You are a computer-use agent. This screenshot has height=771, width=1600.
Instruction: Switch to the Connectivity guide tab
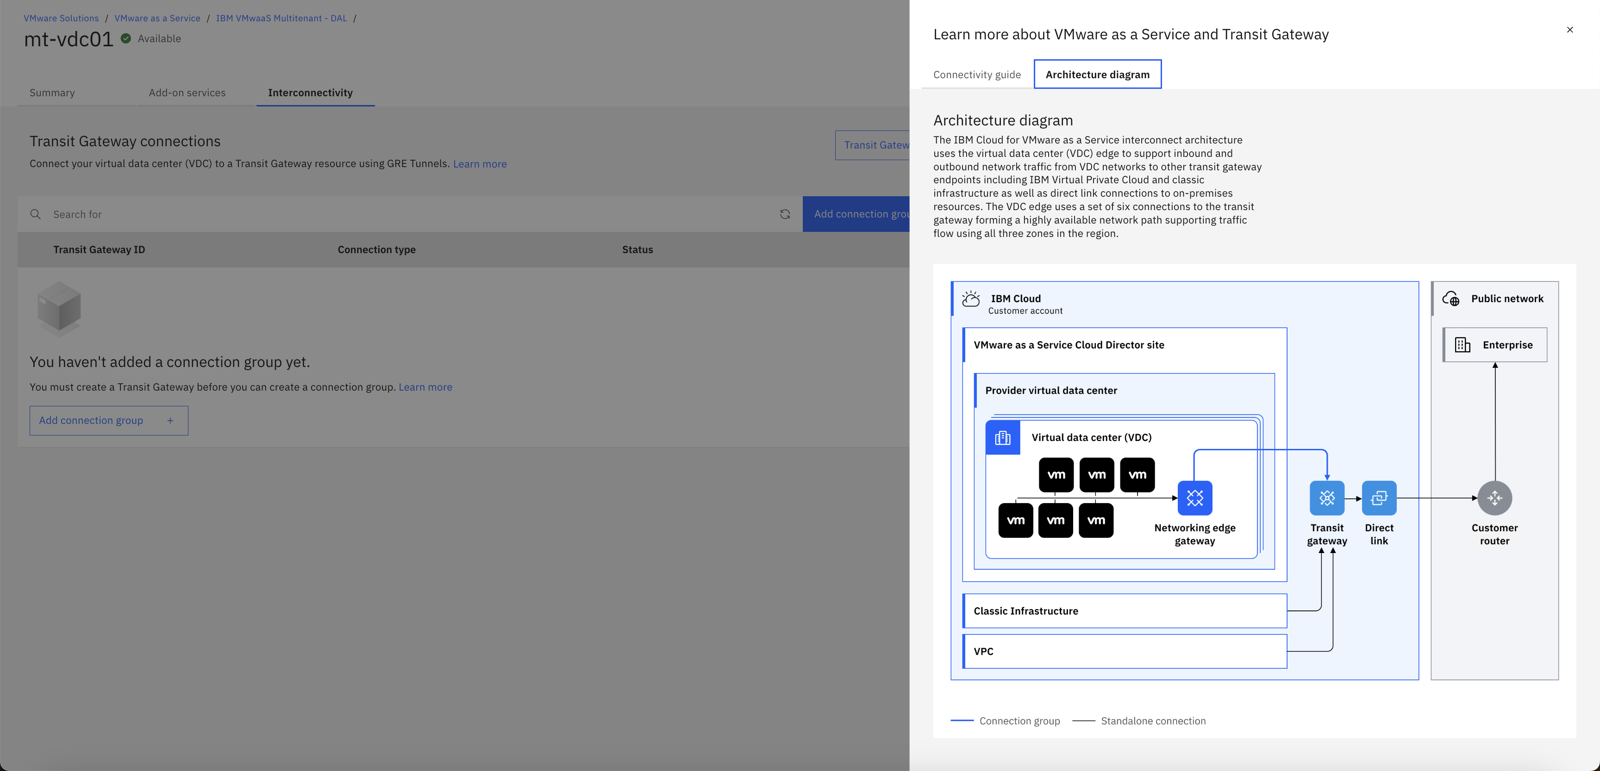coord(976,75)
